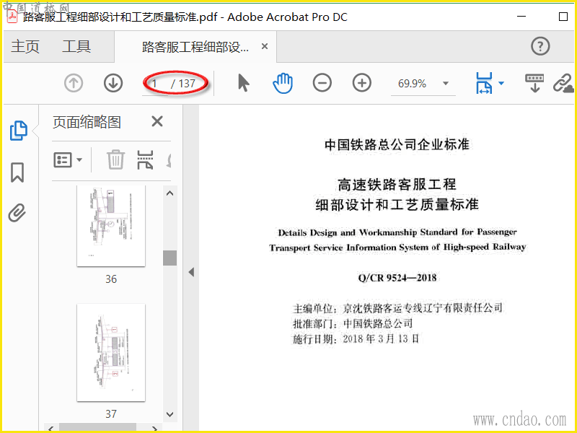
Task: Open the attachments paperclip icon
Action: tap(17, 213)
